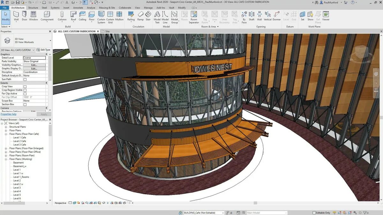Pick the Window tool
383x215 pixels.
[34, 16]
